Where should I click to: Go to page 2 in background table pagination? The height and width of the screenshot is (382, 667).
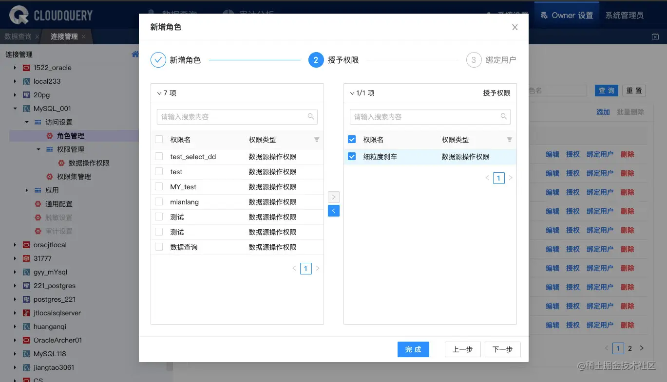(x=630, y=348)
